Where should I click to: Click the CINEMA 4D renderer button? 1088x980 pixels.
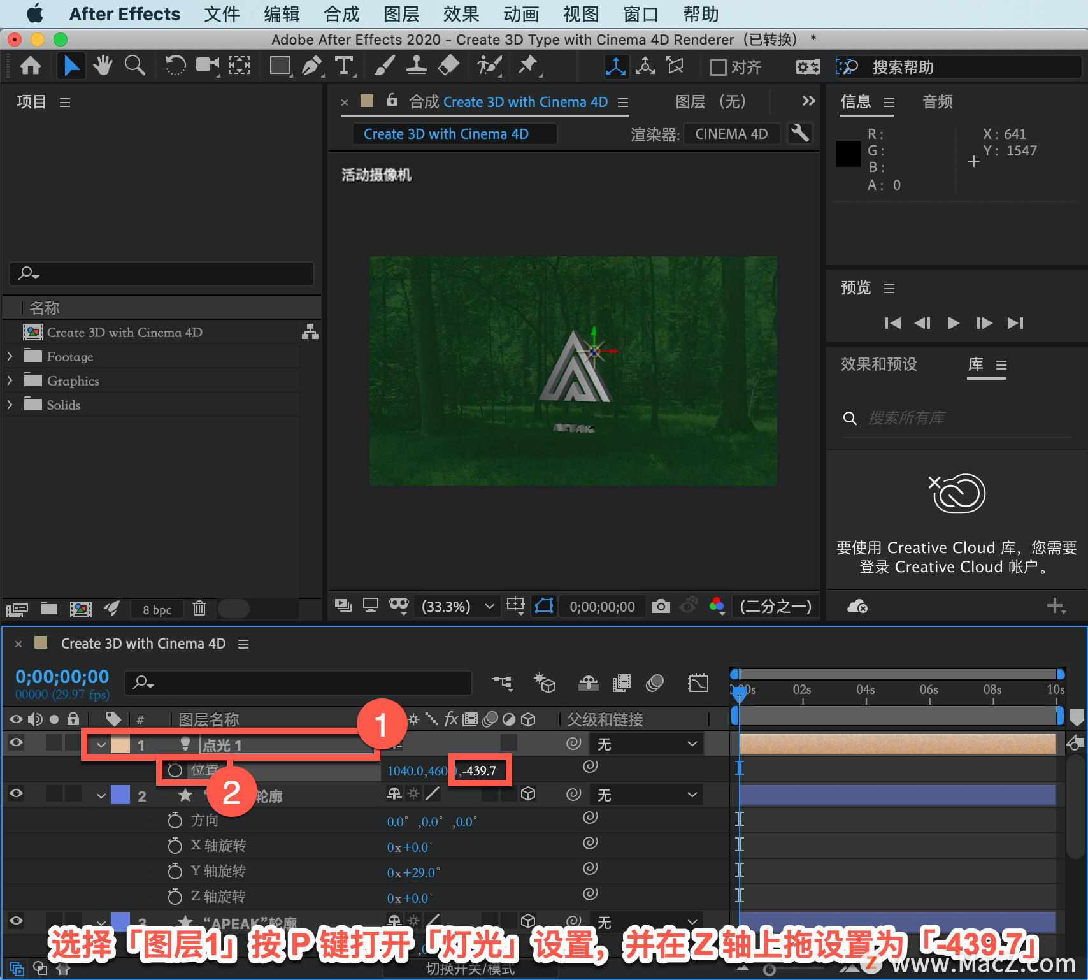731,134
